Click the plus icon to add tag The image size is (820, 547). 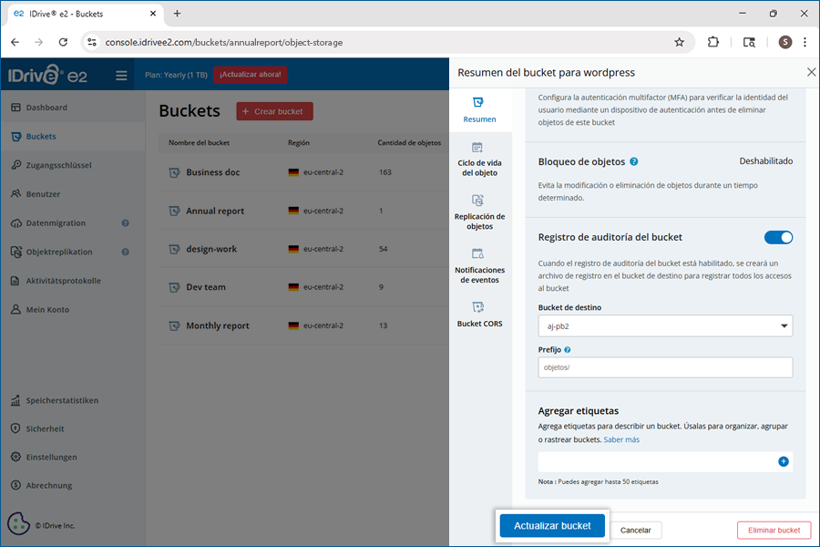(784, 461)
